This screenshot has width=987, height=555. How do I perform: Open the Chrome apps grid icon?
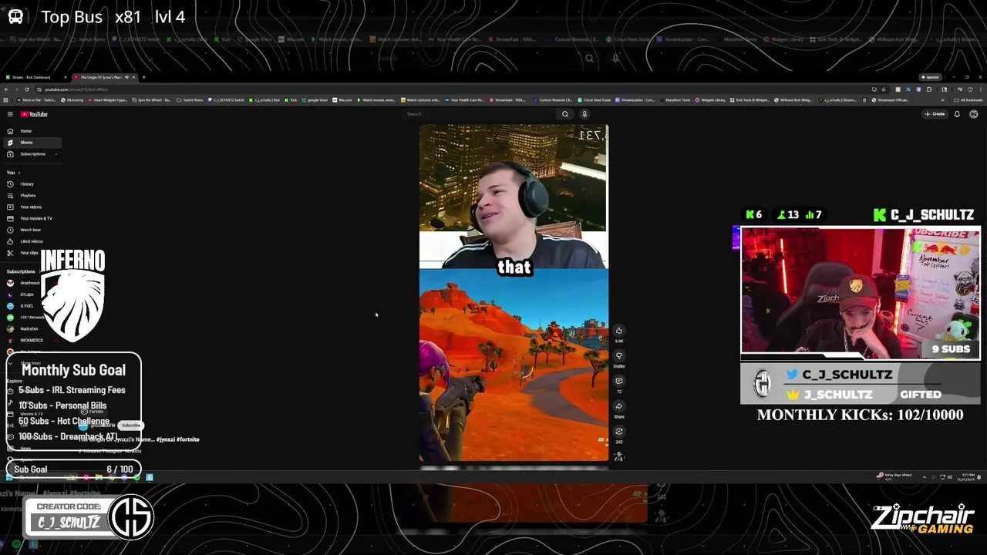[x=7, y=100]
